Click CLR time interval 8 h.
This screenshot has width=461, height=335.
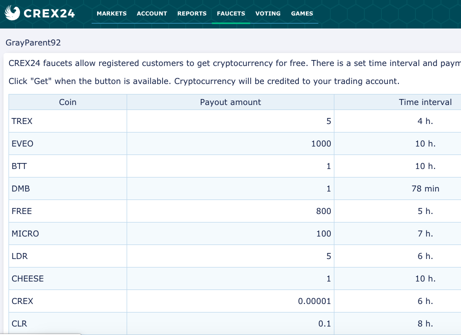pos(425,323)
